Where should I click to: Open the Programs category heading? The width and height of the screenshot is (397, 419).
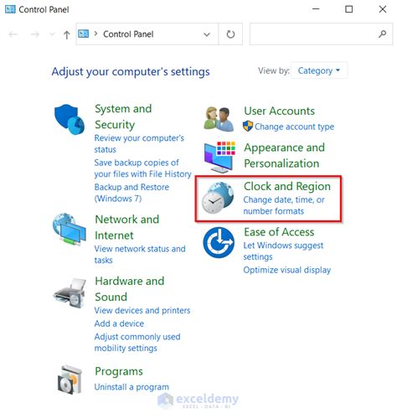click(119, 371)
